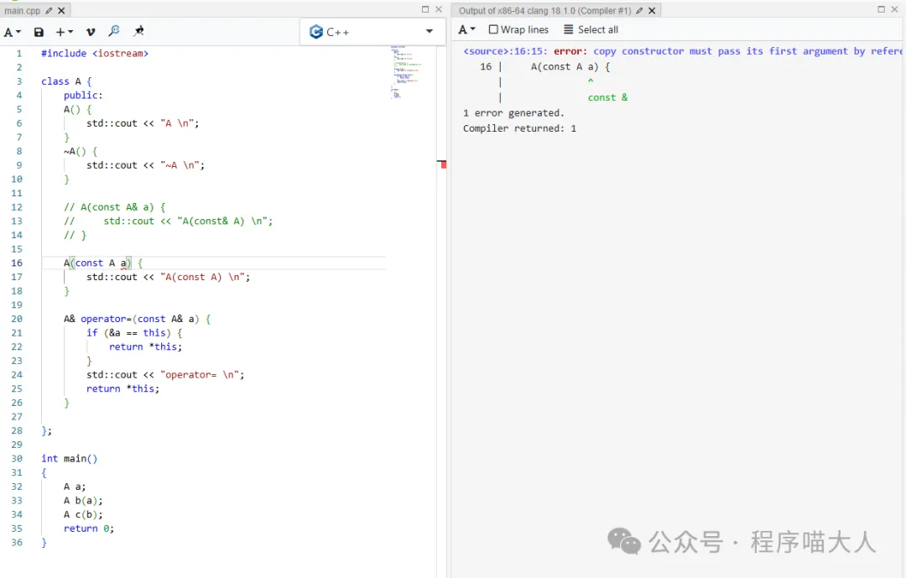The width and height of the screenshot is (906, 578).
Task: Click the save file icon in editor
Action: click(x=39, y=33)
